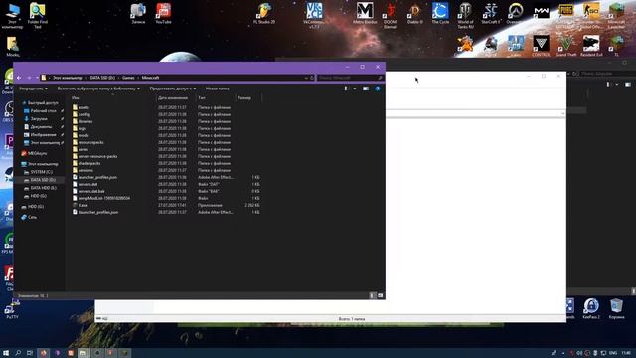Open World of Tanks desktop shortcut
The width and height of the screenshot is (636, 358).
pos(465,15)
